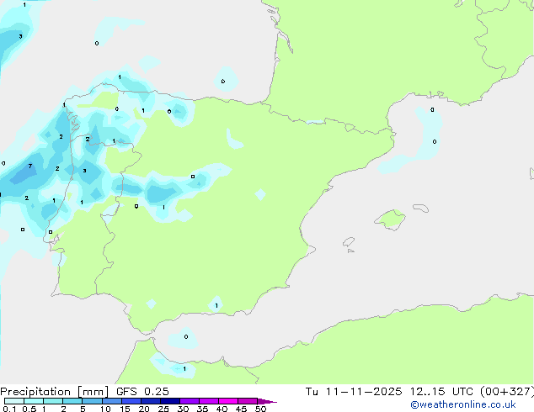Click the 'GFS 0.25' model label

tap(142, 392)
